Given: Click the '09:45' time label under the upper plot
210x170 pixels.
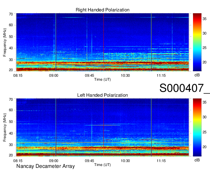Looking at the screenshot, I should 90,75.
